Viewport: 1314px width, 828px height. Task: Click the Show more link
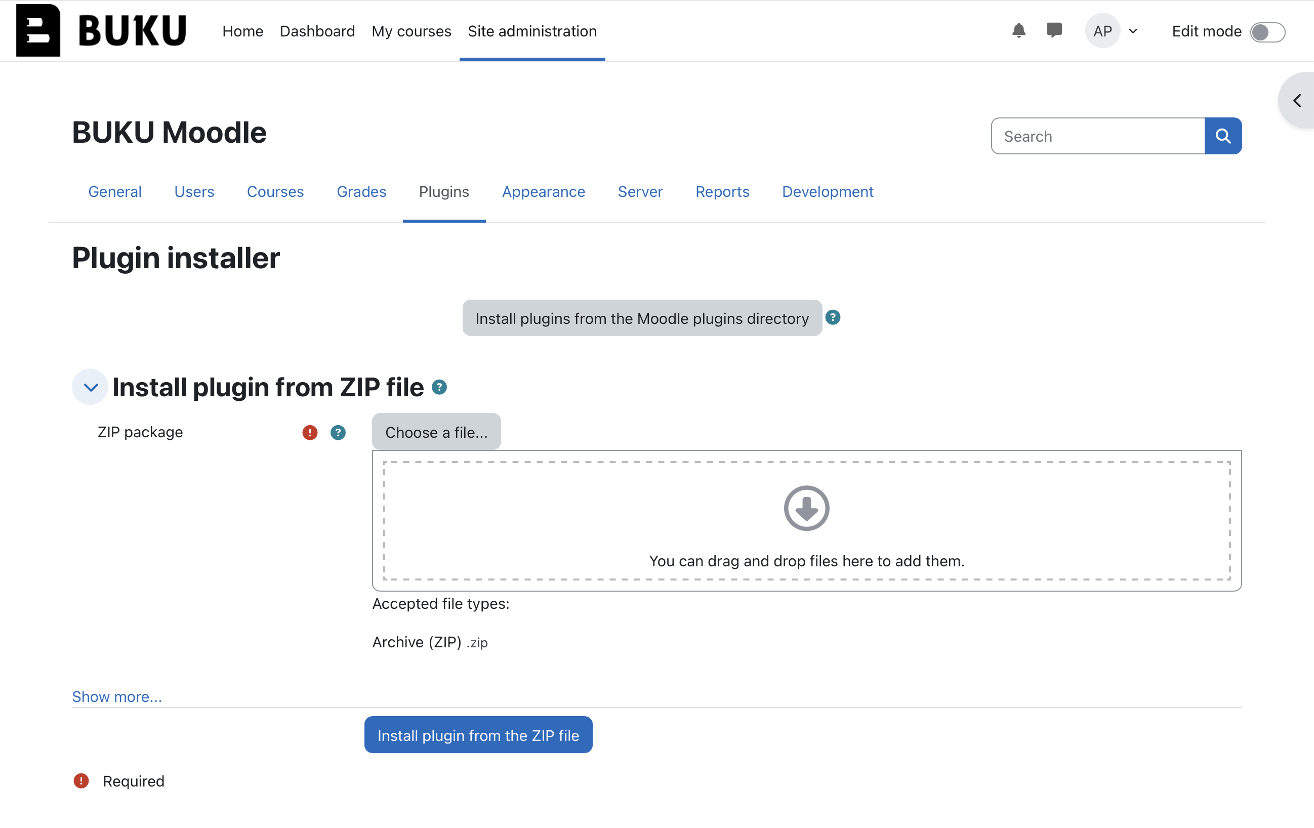(117, 696)
